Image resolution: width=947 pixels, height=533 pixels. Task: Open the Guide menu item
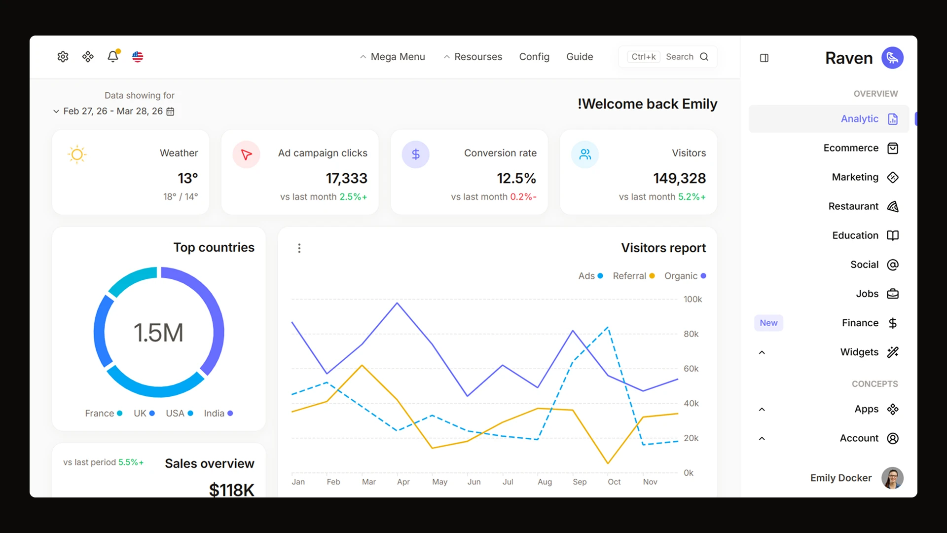coord(580,57)
